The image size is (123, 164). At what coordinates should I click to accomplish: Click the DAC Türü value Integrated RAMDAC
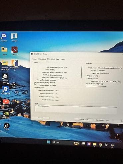[56, 75]
